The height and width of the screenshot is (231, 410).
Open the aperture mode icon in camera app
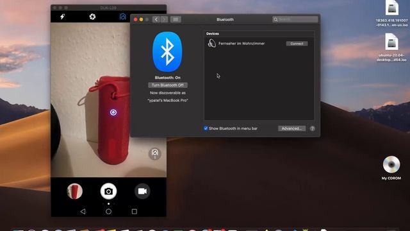[x=92, y=17]
